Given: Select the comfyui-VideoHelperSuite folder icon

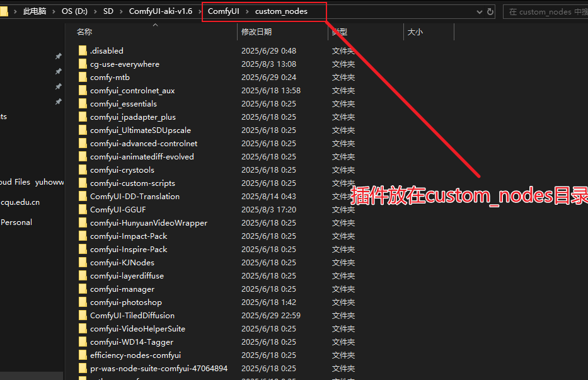Looking at the screenshot, I should [x=83, y=328].
